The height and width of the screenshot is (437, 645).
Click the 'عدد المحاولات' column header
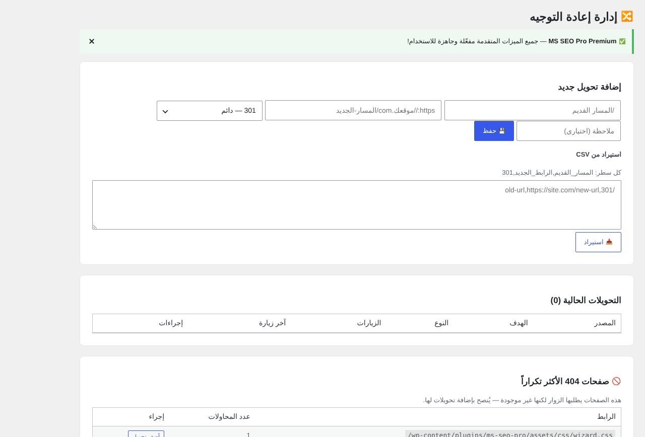[229, 417]
